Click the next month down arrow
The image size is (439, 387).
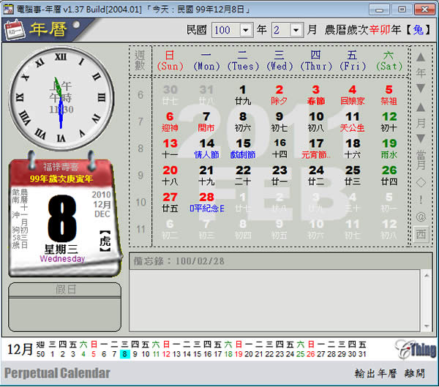point(421,140)
